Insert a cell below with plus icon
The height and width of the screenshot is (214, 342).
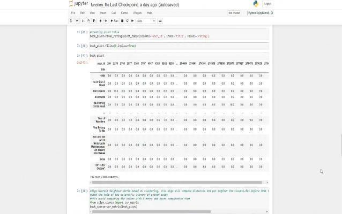point(77,21)
